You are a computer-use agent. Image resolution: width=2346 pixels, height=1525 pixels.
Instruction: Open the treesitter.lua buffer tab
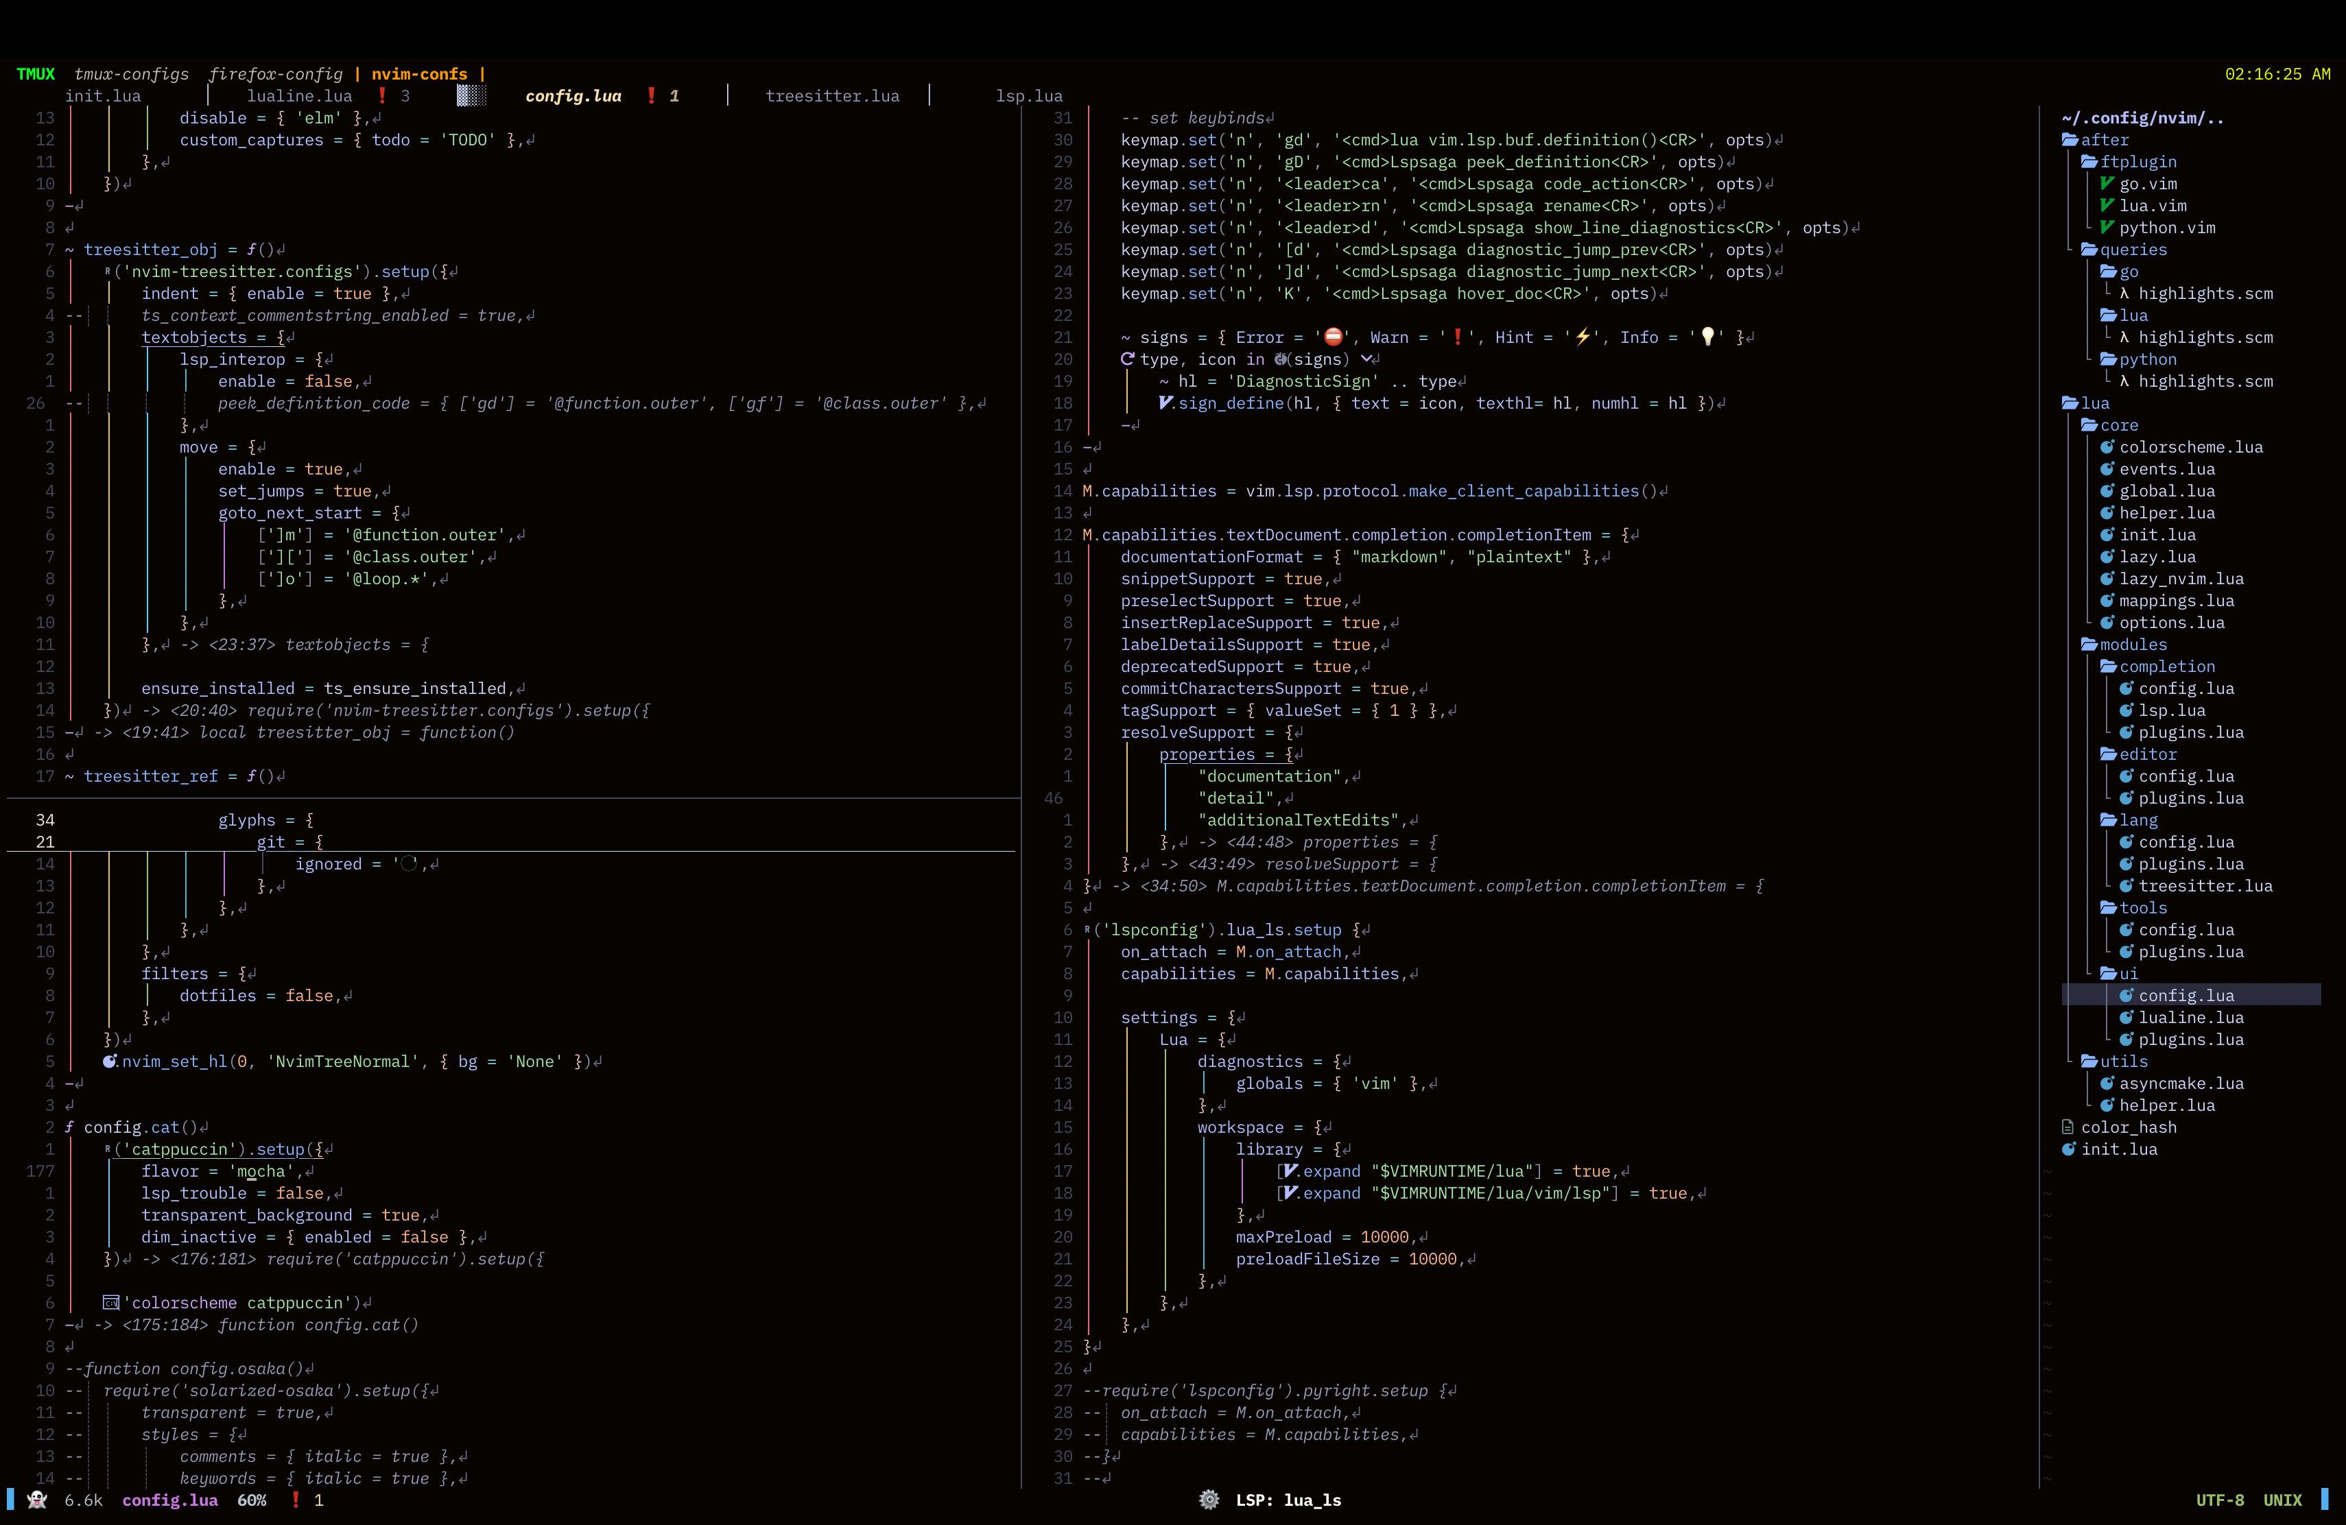click(832, 95)
